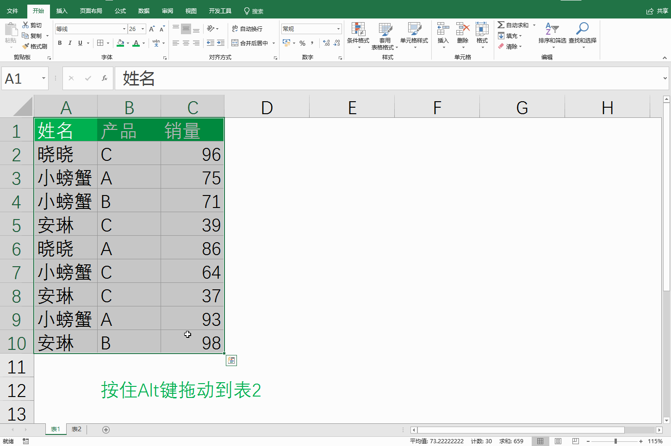Image resolution: width=671 pixels, height=446 pixels.
Task: Align text right
Action: point(196,43)
